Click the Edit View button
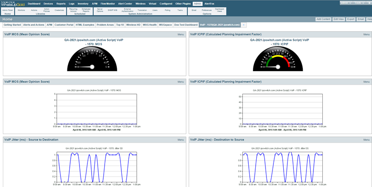 click(x=339, y=19)
